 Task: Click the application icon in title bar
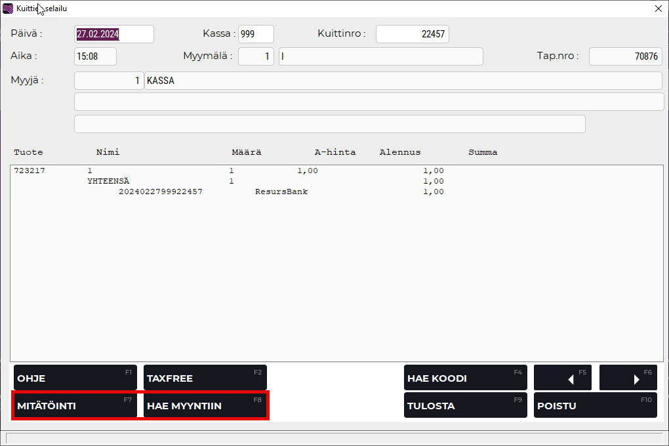(8, 9)
